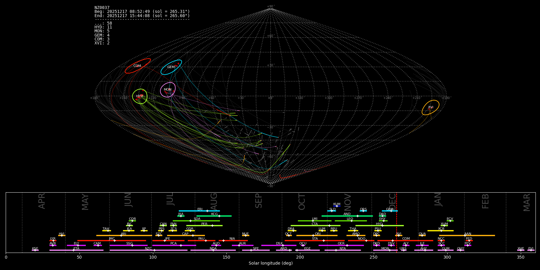Click the ORI shower bar in timeline

[317, 235]
